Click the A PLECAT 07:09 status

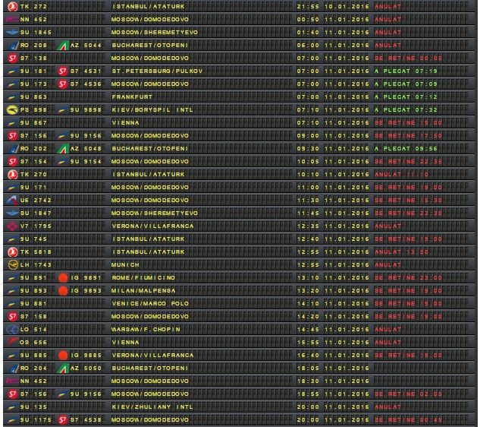click(406, 84)
